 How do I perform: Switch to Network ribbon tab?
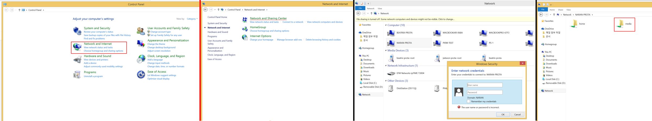(371, 8)
